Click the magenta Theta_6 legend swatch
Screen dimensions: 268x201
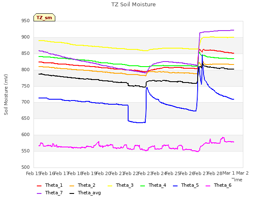(208, 186)
